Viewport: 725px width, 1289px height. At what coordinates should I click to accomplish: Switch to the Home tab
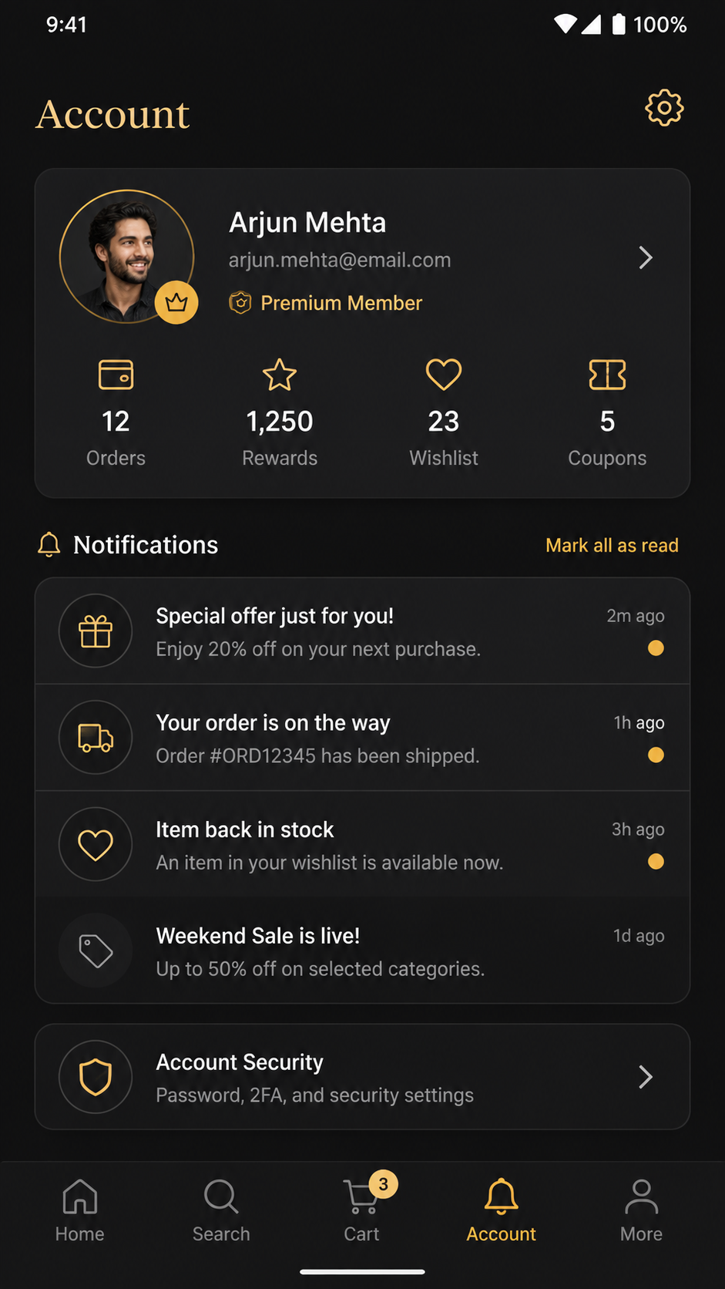(79, 1210)
